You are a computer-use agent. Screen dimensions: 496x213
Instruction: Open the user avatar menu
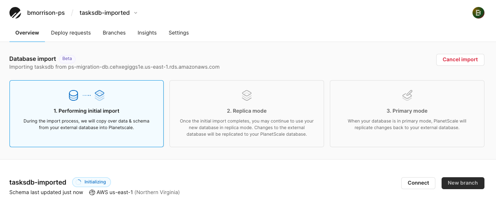click(x=478, y=13)
